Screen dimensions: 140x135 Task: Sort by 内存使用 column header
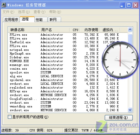[x=90, y=30]
